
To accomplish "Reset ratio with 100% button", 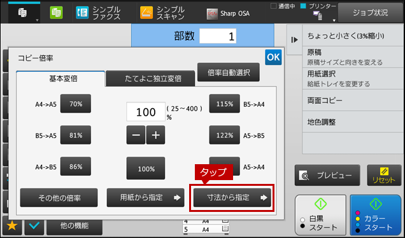I will click(146, 168).
